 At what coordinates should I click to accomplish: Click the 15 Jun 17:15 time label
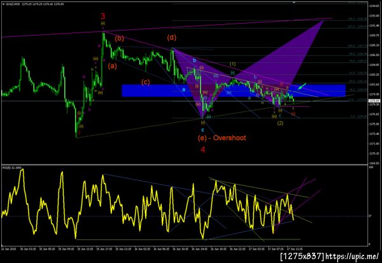104,249
